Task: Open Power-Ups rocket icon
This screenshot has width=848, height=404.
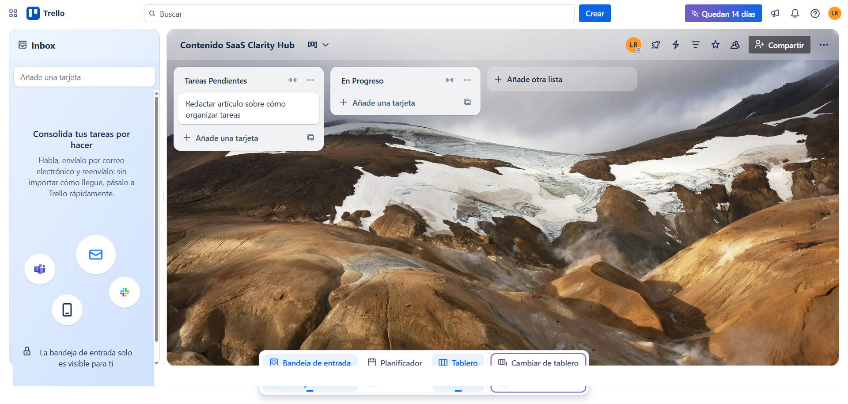Action: (656, 45)
